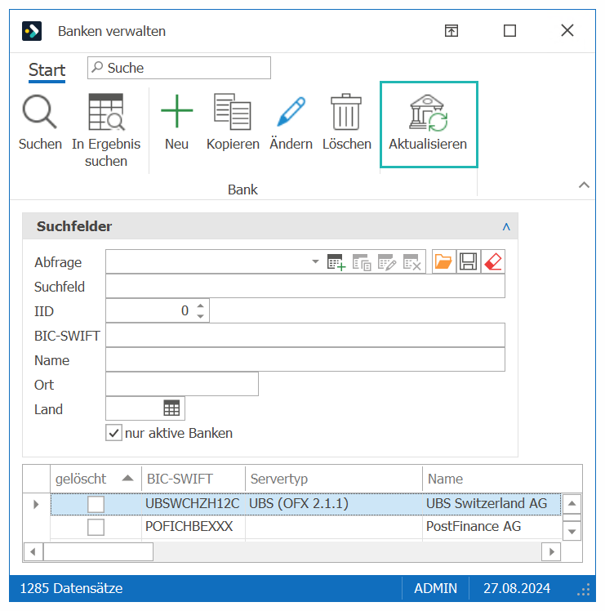Click In Ergebnis suchen icon

pyautogui.click(x=106, y=112)
